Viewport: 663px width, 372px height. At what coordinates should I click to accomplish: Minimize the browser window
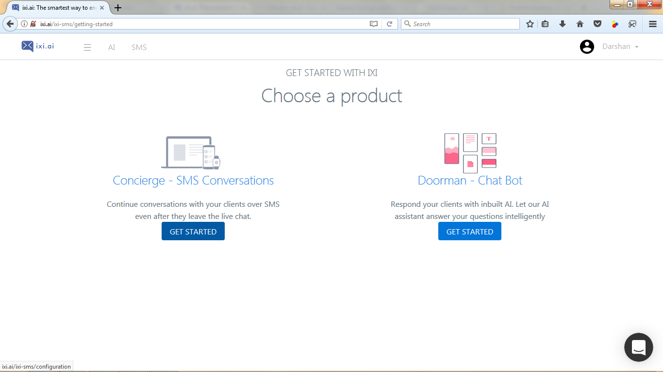click(x=616, y=4)
